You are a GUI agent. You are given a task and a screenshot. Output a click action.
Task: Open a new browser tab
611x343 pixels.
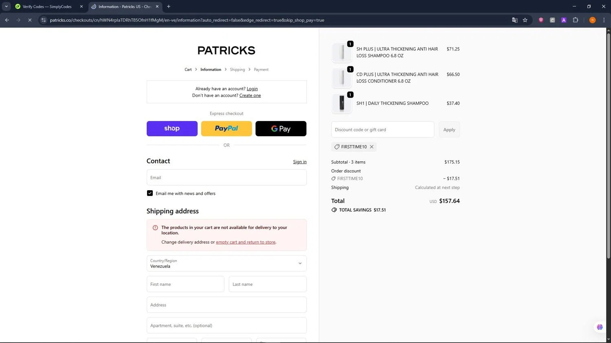(x=169, y=7)
